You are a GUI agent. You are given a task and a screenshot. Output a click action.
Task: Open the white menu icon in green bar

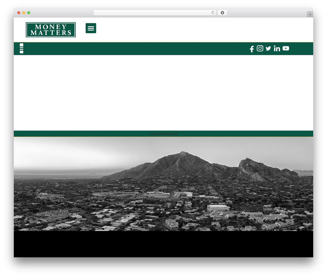[x=21, y=48]
